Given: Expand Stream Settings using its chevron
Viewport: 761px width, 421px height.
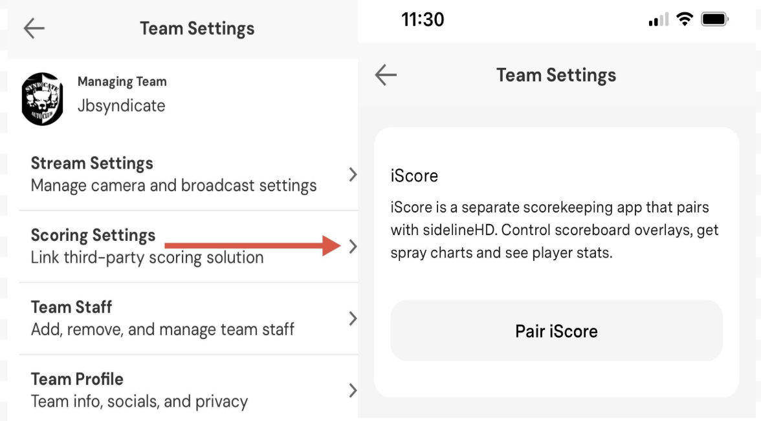Looking at the screenshot, I should coord(353,174).
